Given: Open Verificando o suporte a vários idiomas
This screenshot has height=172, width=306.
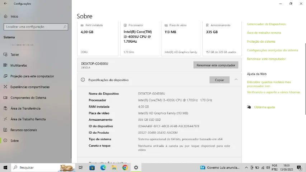Looking at the screenshot, I should (273, 92).
